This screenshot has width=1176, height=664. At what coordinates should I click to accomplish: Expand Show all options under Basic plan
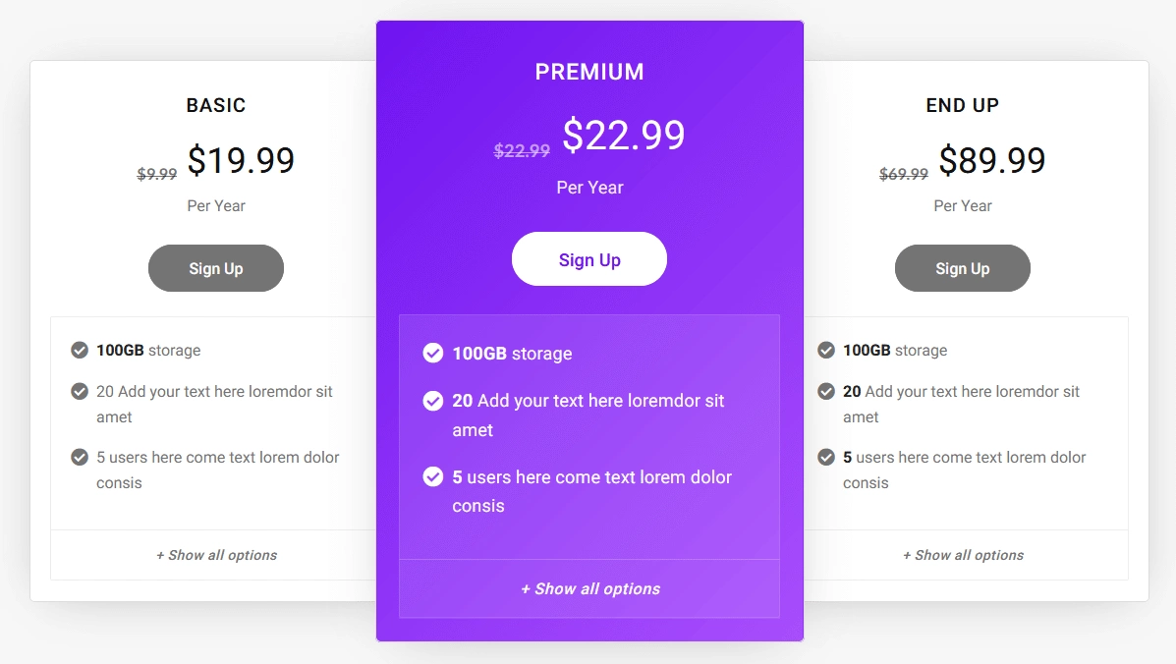[216, 555]
